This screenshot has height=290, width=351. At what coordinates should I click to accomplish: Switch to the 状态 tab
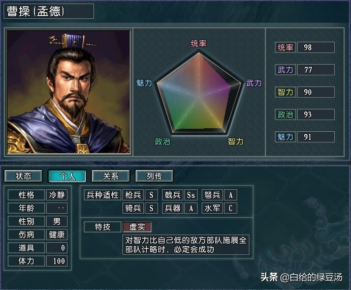coord(23,176)
